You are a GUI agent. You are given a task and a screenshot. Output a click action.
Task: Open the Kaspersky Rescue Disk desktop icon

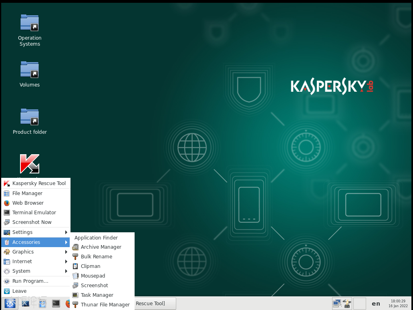(x=30, y=163)
